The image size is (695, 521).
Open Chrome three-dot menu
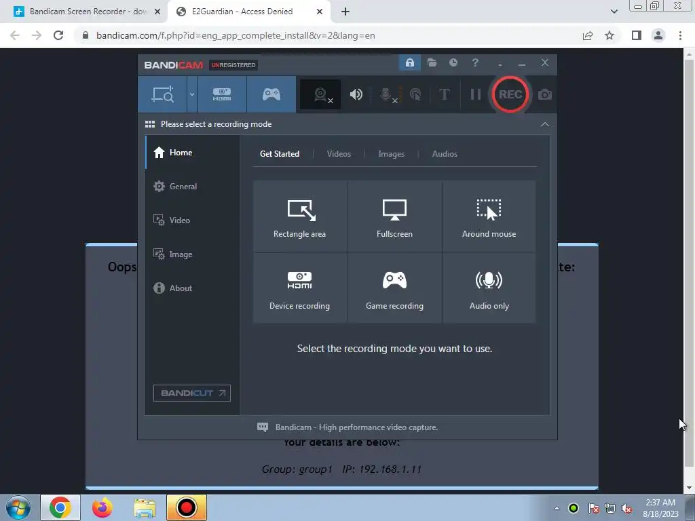[x=680, y=35]
